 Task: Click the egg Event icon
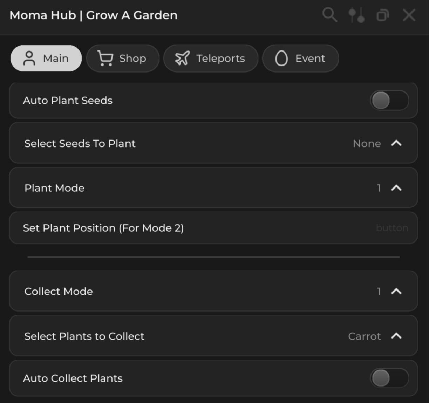pos(281,58)
